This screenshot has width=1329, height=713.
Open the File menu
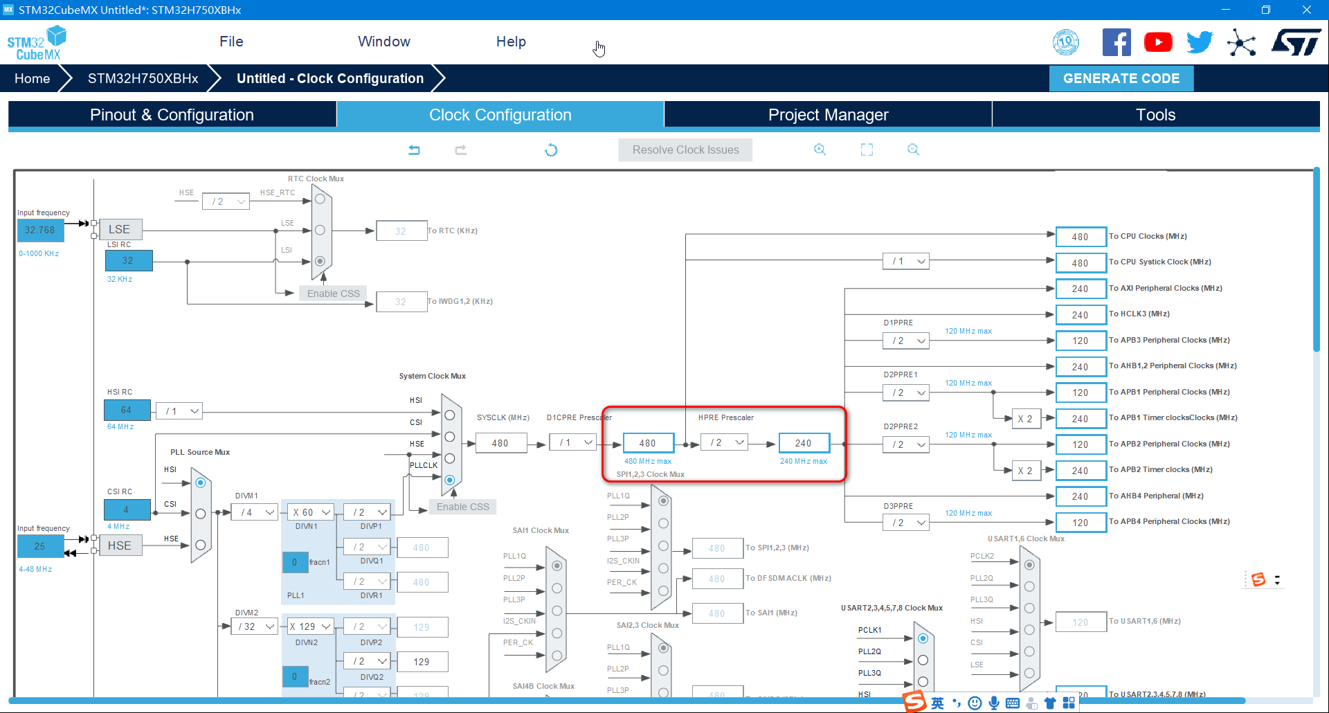[x=231, y=42]
